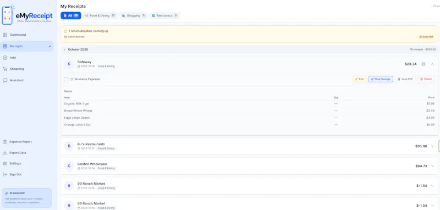The height and width of the screenshot is (210, 440).
Task: Collapse the Safeway receipt details
Action: [432, 64]
